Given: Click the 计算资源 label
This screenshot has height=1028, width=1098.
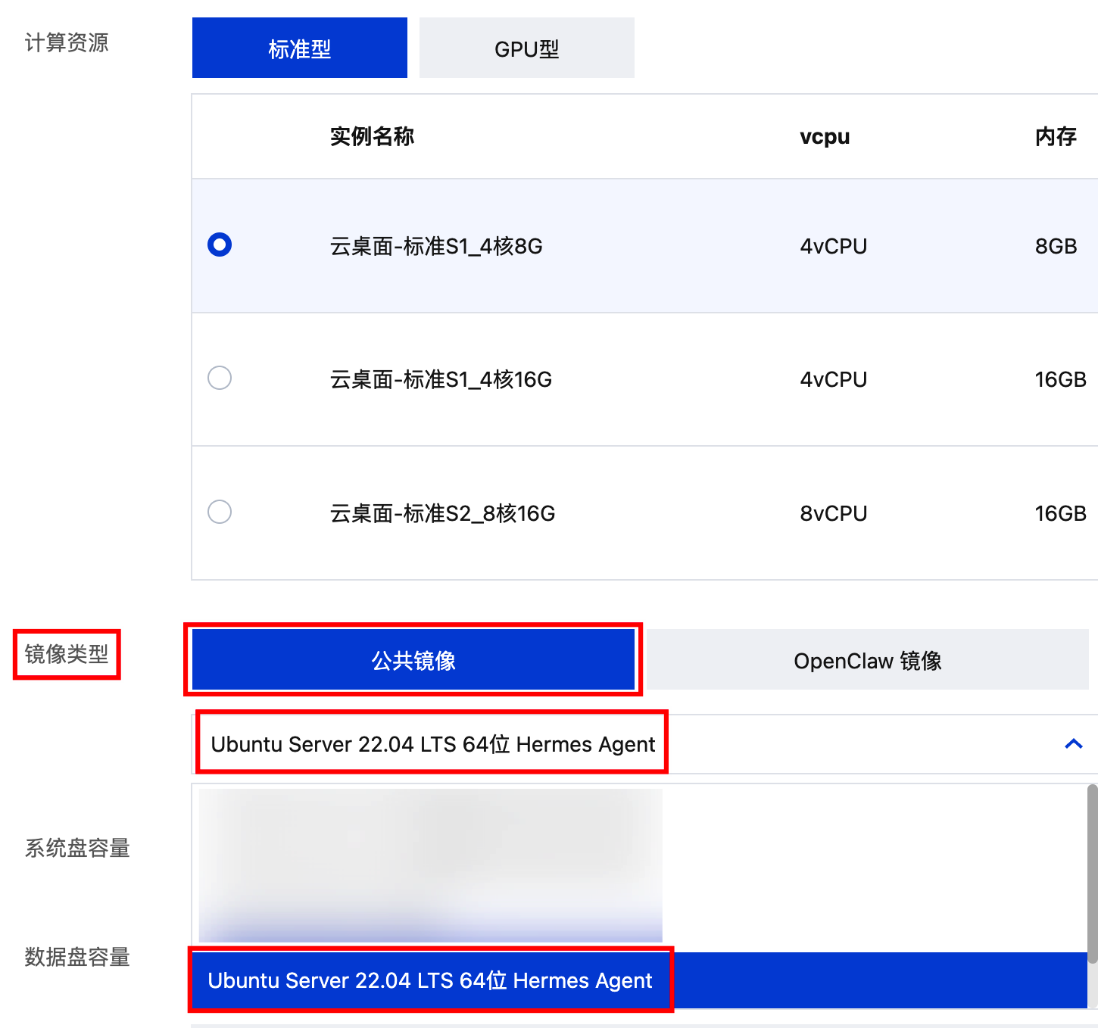Looking at the screenshot, I should 67,42.
